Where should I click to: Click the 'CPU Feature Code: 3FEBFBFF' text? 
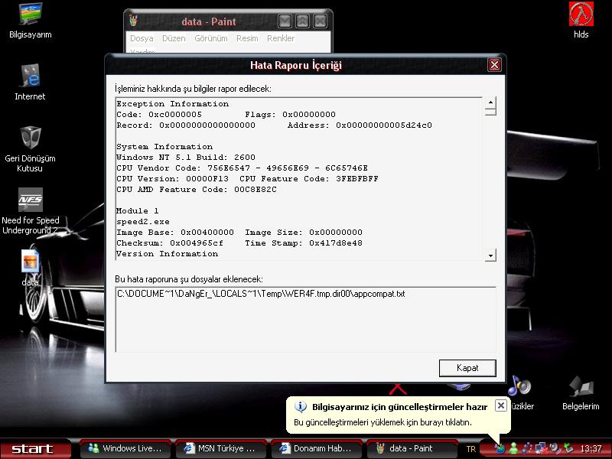point(309,179)
